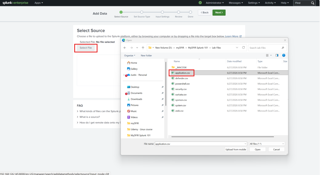This screenshot has height=175, width=320.
Task: Click the green Next button
Action: point(219,12)
